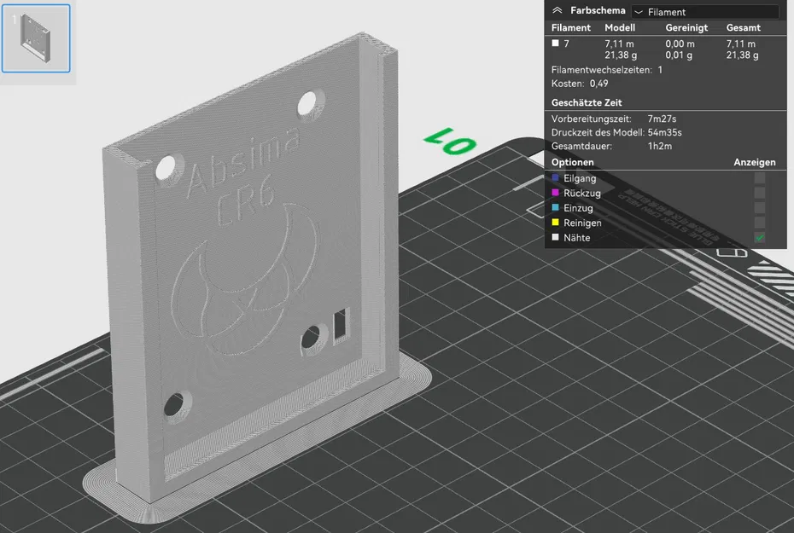Collapse the Farbschema panel with double chevron

point(557,10)
